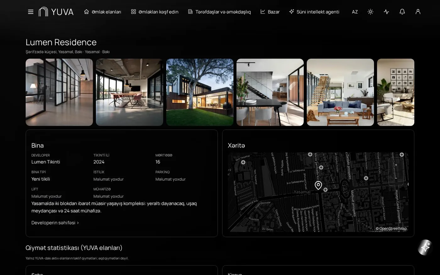Go to the YUVA logo homepage
The width and height of the screenshot is (440, 275).
coord(56,12)
